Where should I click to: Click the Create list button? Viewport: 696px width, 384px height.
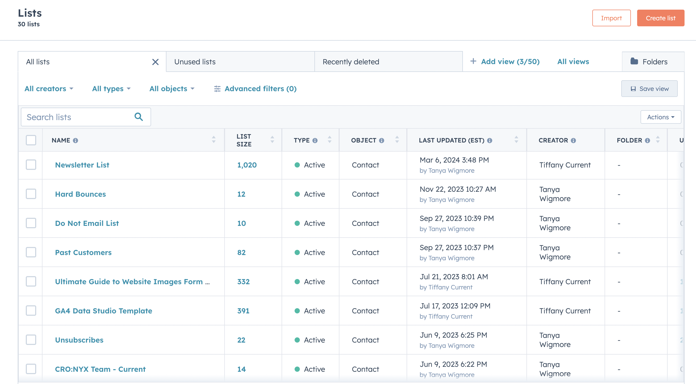tap(660, 18)
